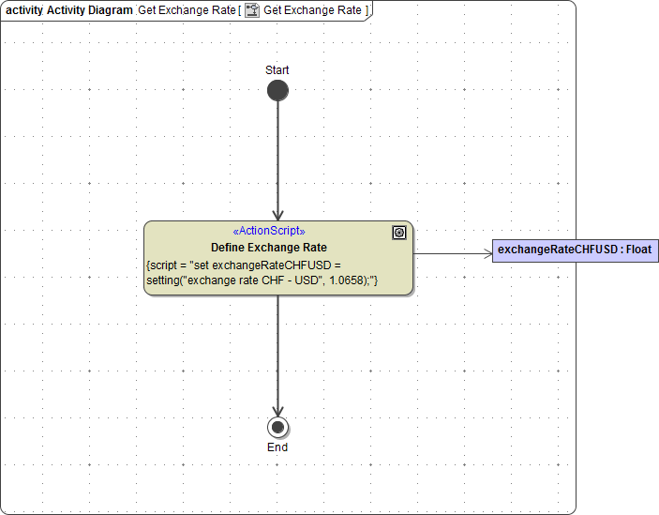
Task: Click the arrowhead pointing into End node
Action: [277, 411]
